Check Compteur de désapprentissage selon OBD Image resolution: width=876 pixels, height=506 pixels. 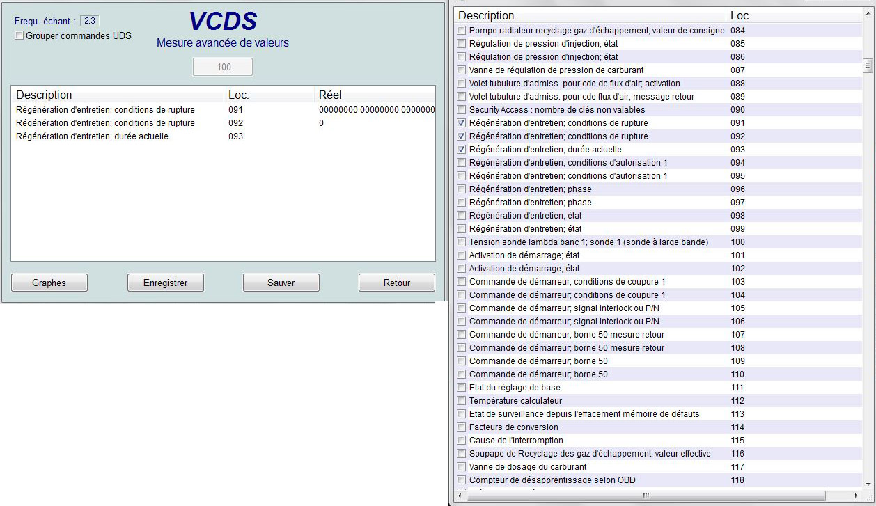point(461,480)
